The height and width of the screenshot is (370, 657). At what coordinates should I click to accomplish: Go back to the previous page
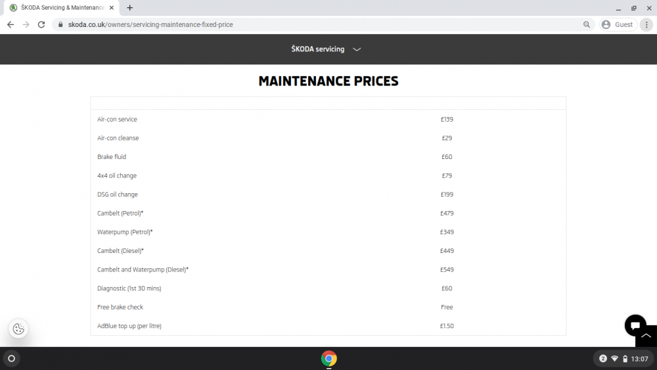[x=11, y=25]
